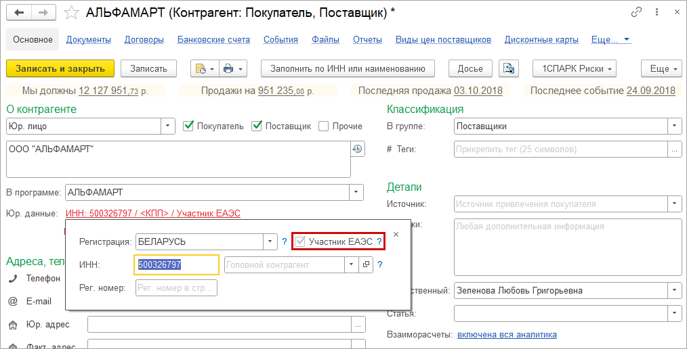Viewport: 687px width, 349px height.
Task: Click the Рег. номер input field
Action: 177,288
